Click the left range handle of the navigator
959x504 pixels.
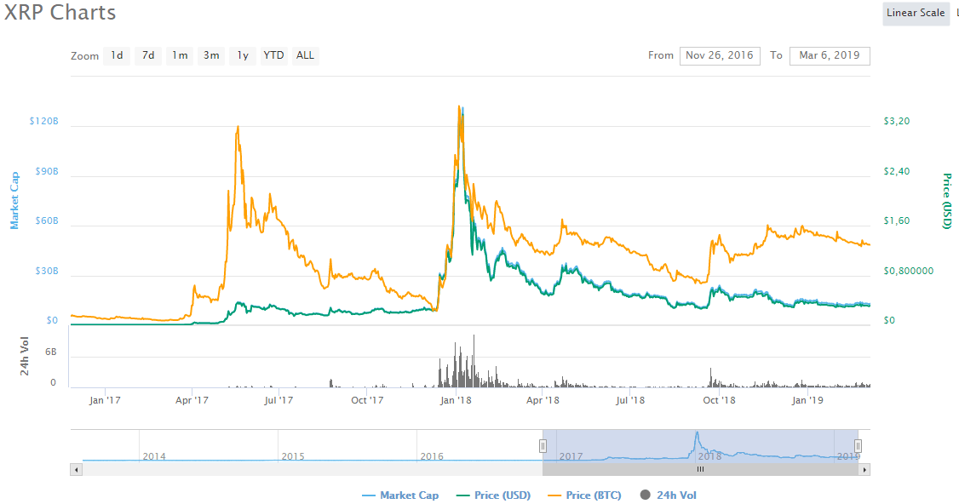click(x=543, y=445)
